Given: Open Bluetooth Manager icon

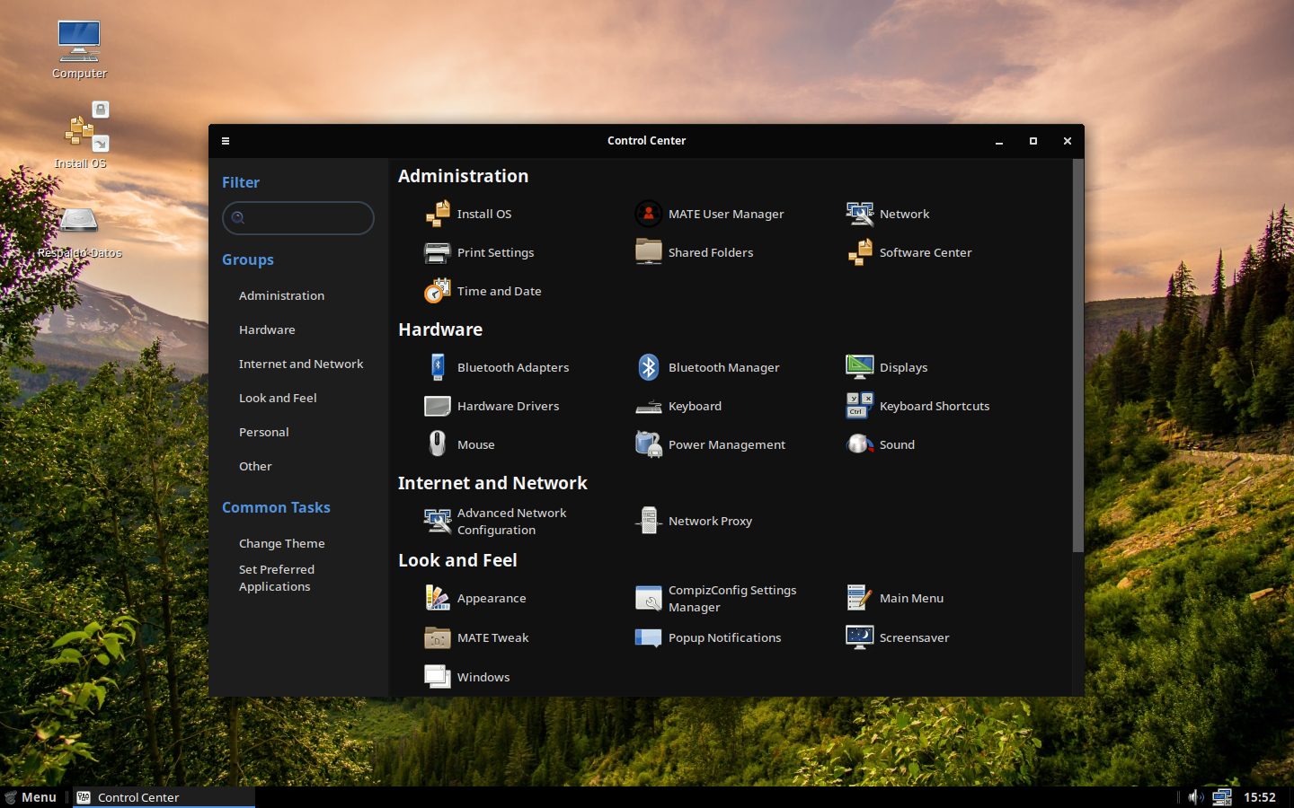Looking at the screenshot, I should pyautogui.click(x=649, y=367).
